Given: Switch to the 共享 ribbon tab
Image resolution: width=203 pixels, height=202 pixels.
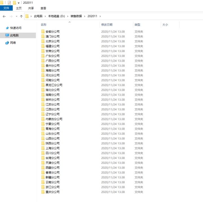Looking at the screenshot, I should 31,8.
